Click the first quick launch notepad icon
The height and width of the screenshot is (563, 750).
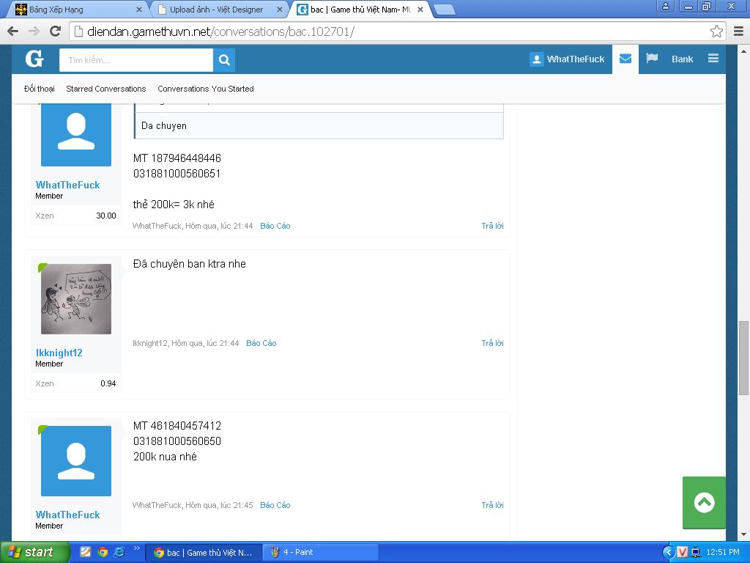pos(85,552)
